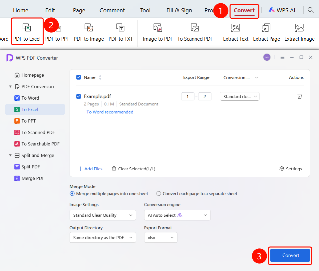
Task: Open the Comment tab
Action: coord(112,10)
